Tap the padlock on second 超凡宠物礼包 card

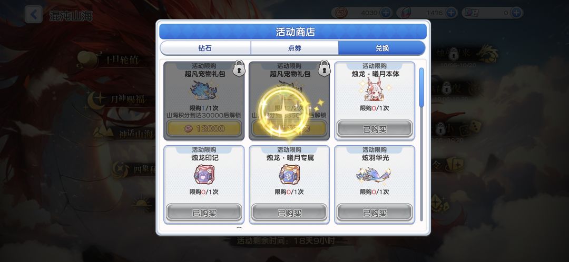click(x=324, y=68)
